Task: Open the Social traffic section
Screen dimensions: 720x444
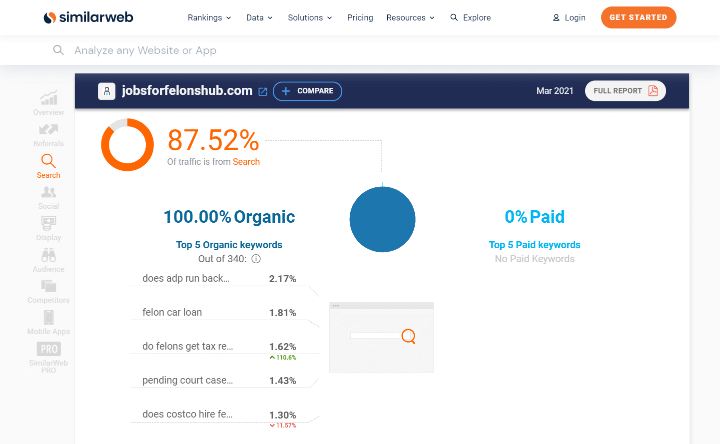Action: [48, 196]
